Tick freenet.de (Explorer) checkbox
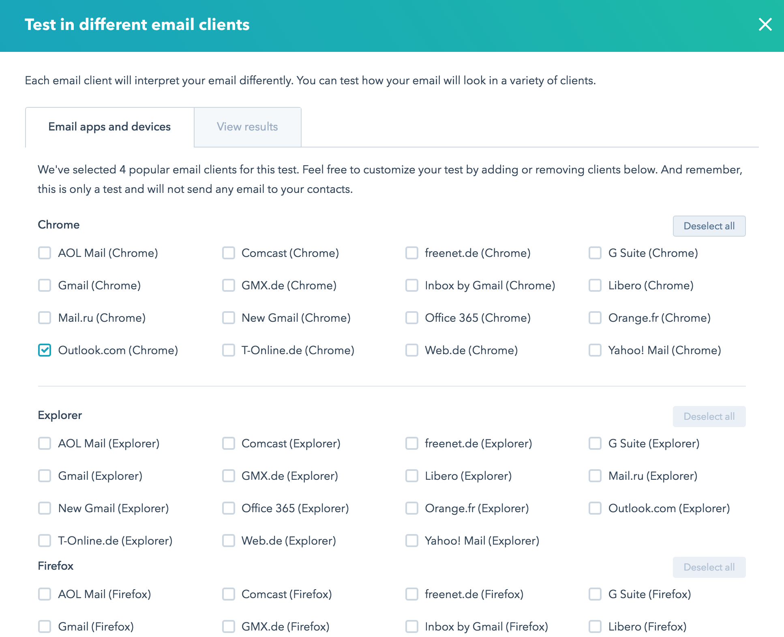Screen dimensions: 784x637 coord(412,443)
